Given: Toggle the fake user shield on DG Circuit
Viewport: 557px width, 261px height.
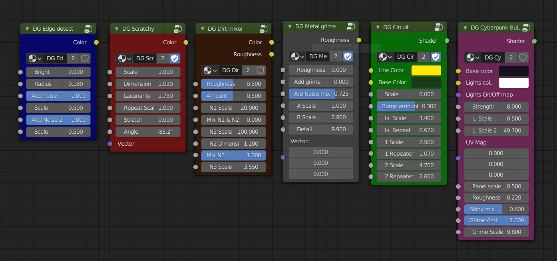Looking at the screenshot, I should (435, 56).
